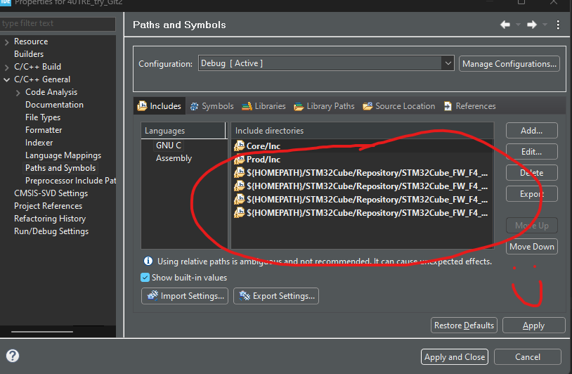Click the Edit... button

click(531, 152)
